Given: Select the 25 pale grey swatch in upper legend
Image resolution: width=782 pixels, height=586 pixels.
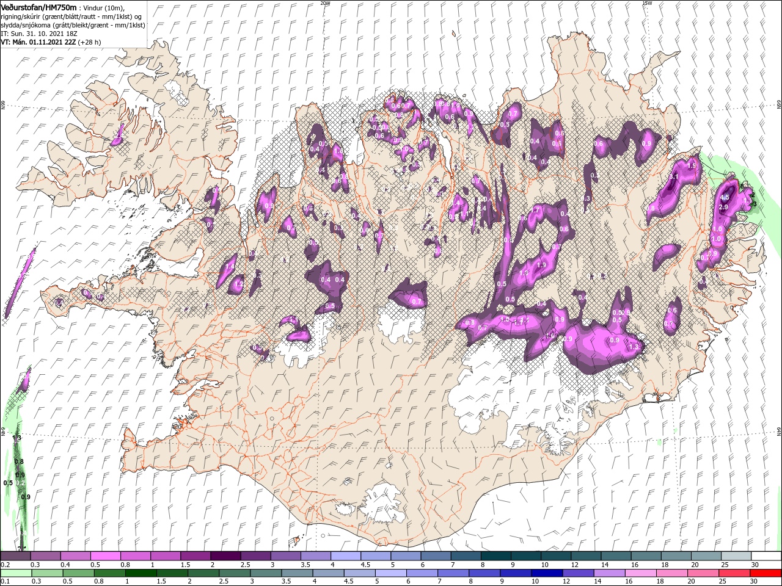Looking at the screenshot, I should (x=736, y=556).
